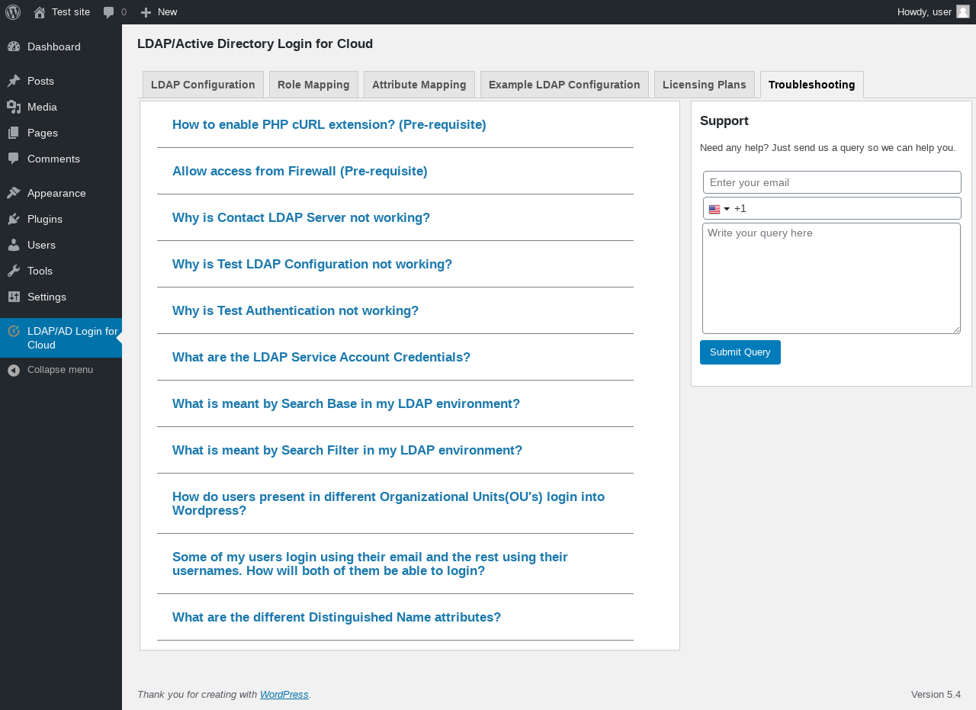Image resolution: width=976 pixels, height=710 pixels.
Task: Open Plugins via the plug icon
Action: pyautogui.click(x=14, y=219)
